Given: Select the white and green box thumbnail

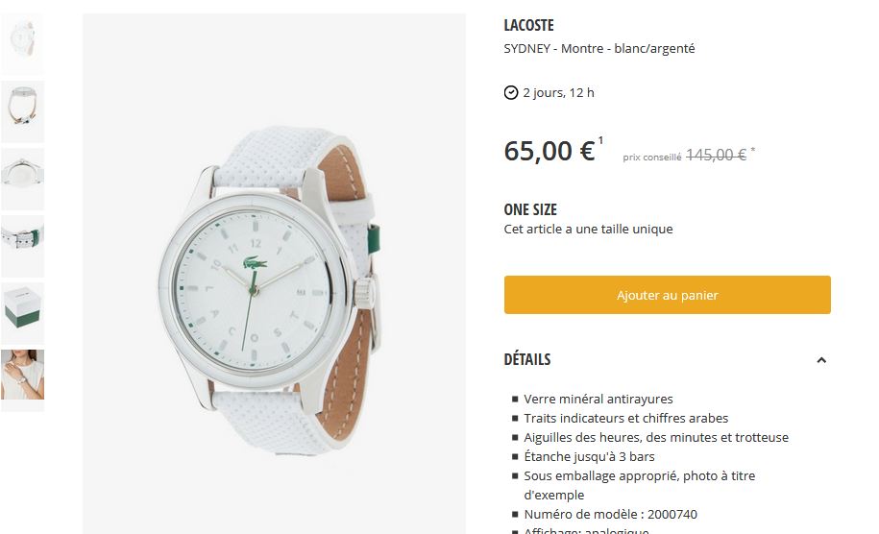Looking at the screenshot, I should (x=22, y=313).
